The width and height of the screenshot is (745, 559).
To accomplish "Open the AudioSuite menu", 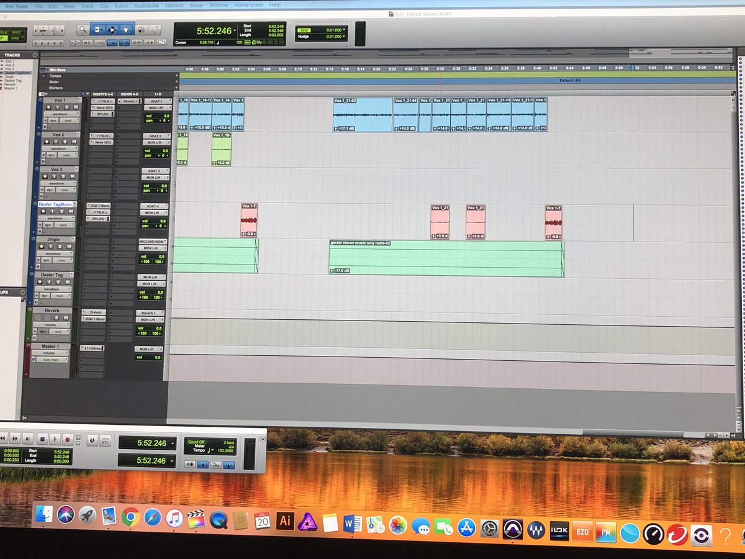I will coord(145,6).
